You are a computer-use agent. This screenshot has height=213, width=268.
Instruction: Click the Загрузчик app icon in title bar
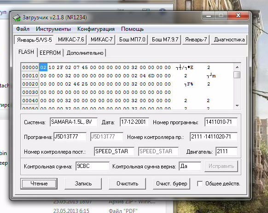(x=17, y=17)
